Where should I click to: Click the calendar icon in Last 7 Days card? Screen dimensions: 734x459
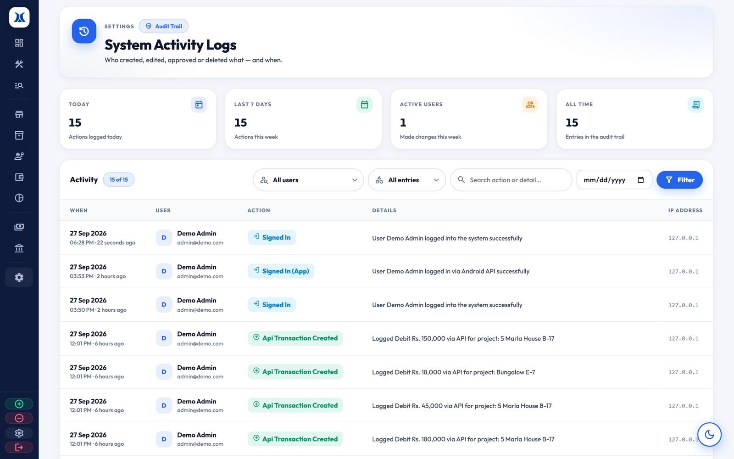tap(364, 105)
